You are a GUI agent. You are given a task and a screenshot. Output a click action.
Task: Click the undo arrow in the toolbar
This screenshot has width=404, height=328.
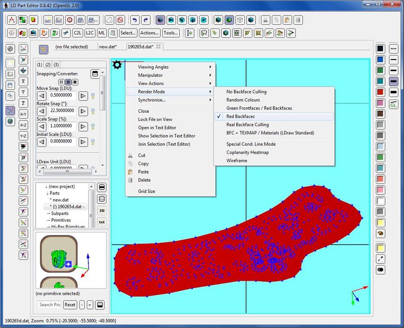pos(135,20)
